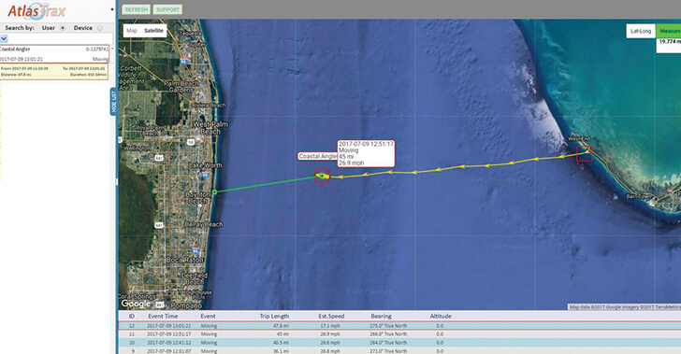The image size is (681, 354).
Task: Select the red square West End marker
Action: pos(585,153)
